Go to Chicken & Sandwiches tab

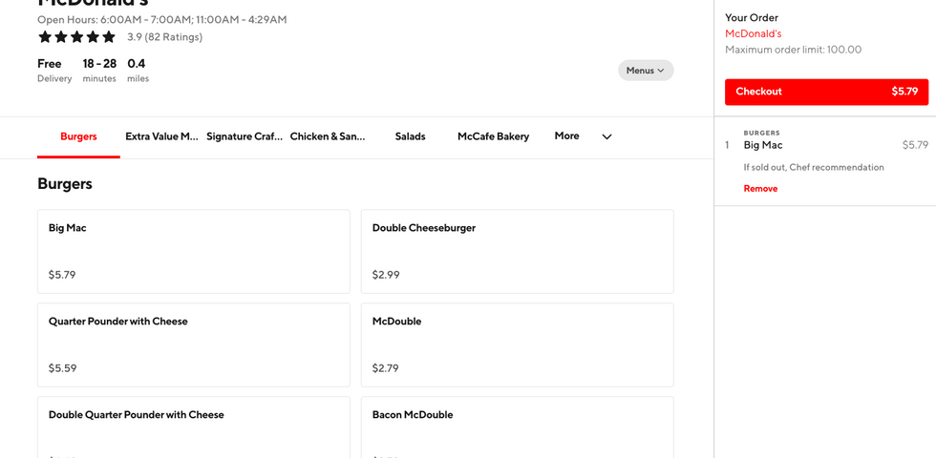pos(328,136)
